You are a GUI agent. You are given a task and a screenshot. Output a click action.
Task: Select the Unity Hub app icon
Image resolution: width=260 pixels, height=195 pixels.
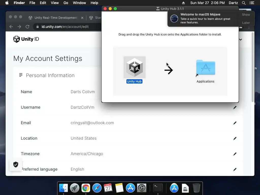click(x=135, y=67)
